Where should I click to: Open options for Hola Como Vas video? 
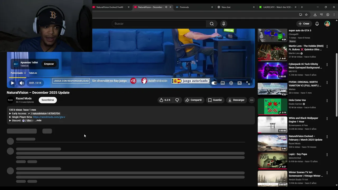pyautogui.click(x=327, y=101)
